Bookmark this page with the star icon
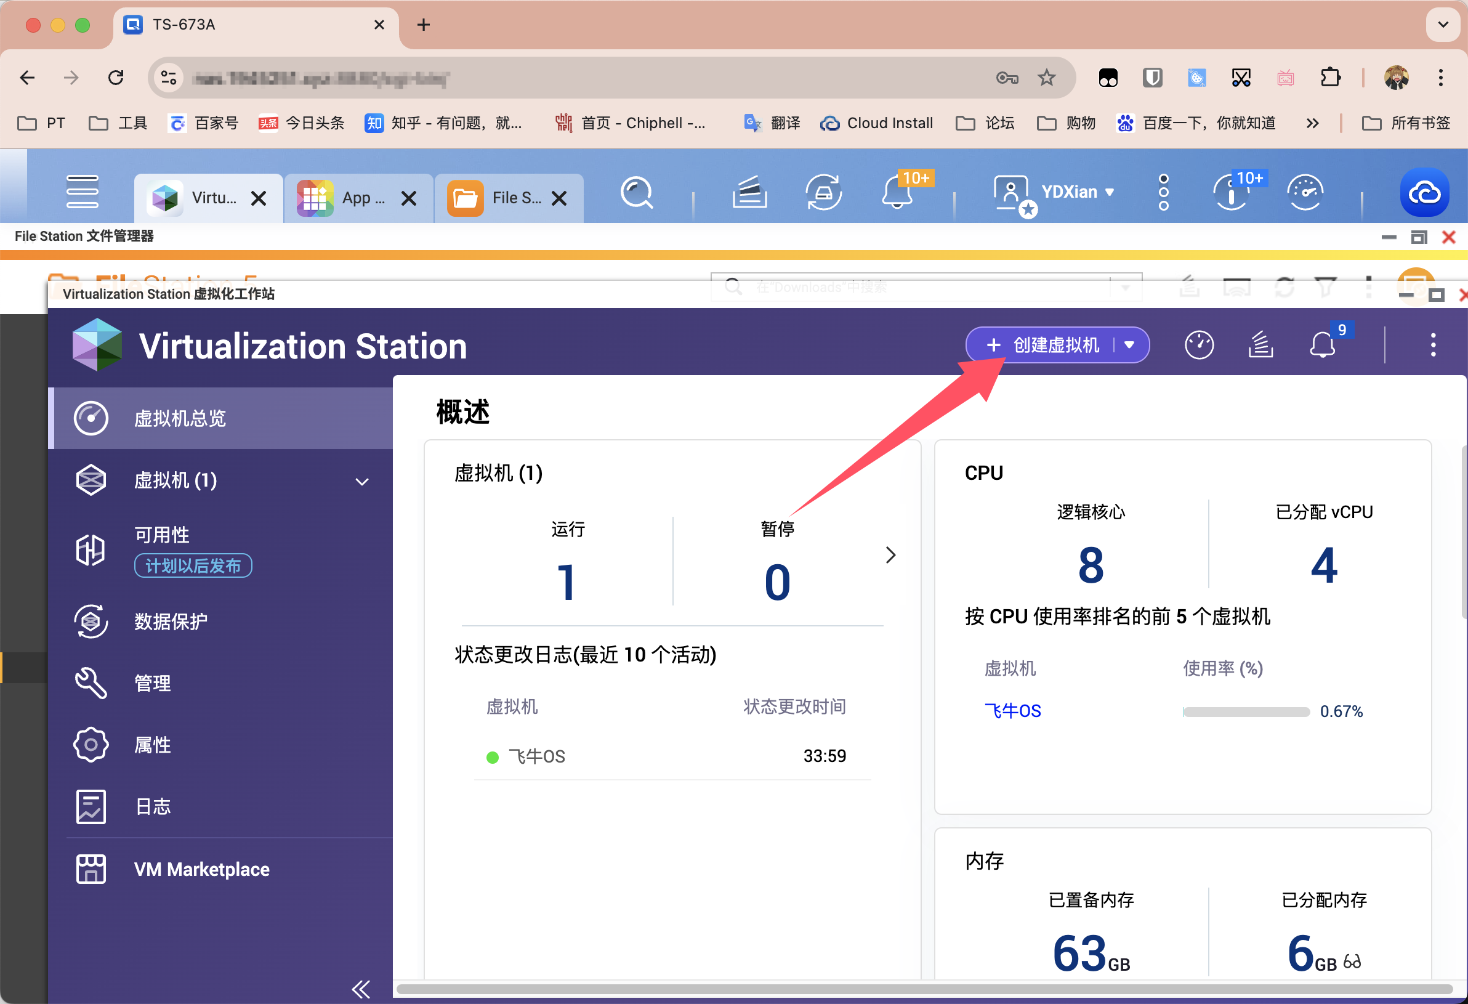 pyautogui.click(x=1047, y=78)
